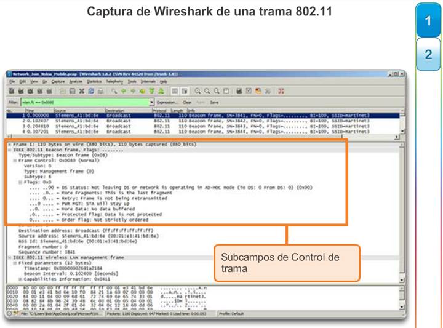This screenshot has height=328, width=443.
Task: Open the Edit menu
Action: pos(23,82)
